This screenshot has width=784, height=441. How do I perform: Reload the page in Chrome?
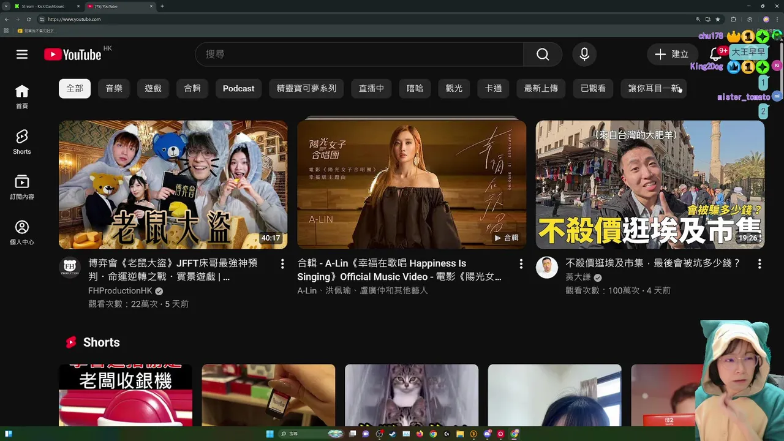click(x=28, y=19)
